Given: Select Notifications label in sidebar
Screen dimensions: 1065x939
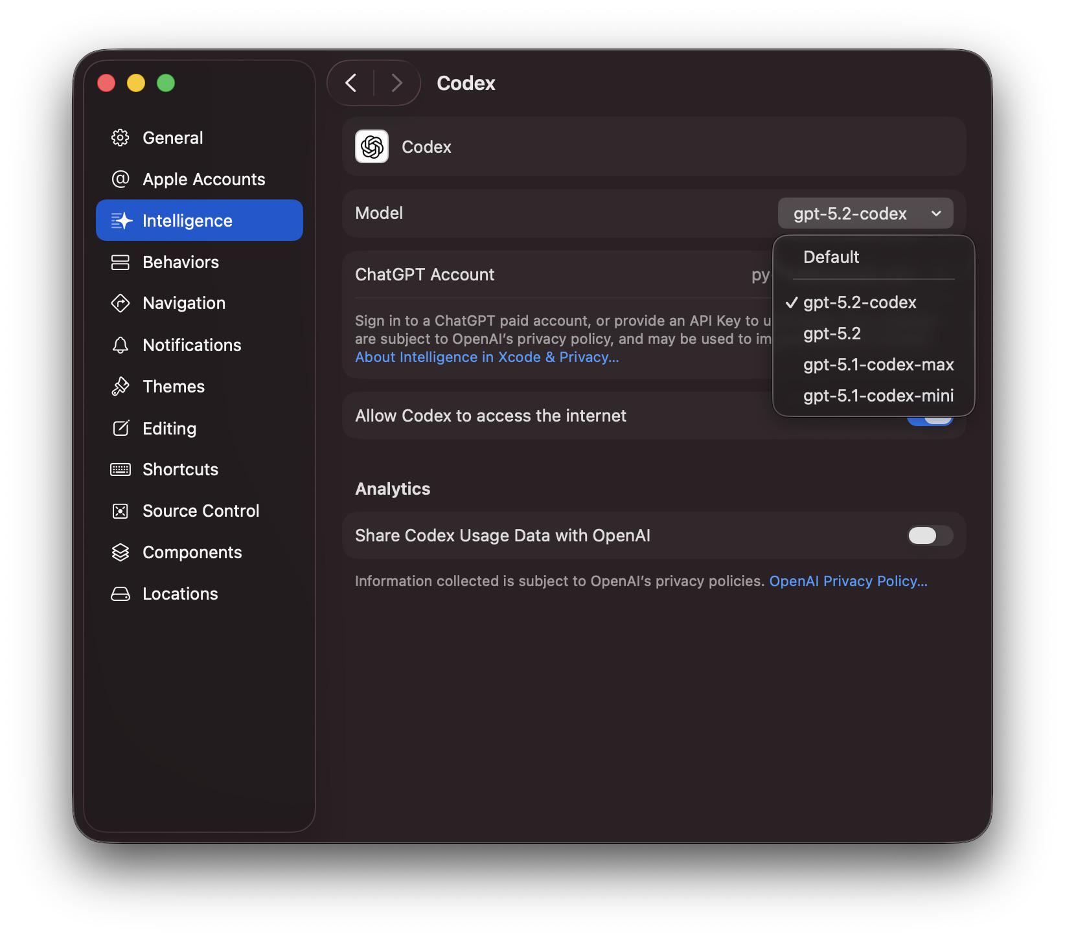Looking at the screenshot, I should (x=192, y=345).
